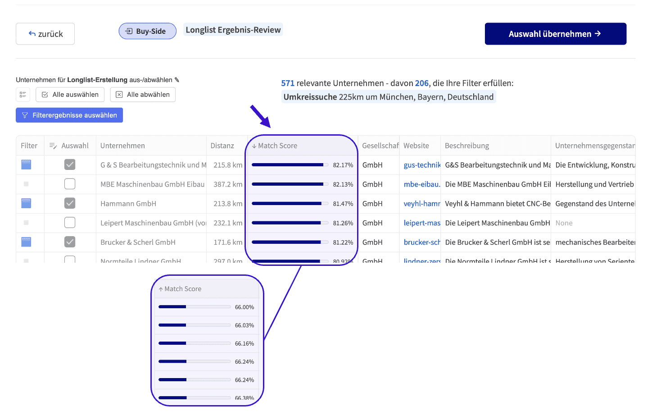
Task: Open veyhl-hamr website link
Action: point(422,204)
